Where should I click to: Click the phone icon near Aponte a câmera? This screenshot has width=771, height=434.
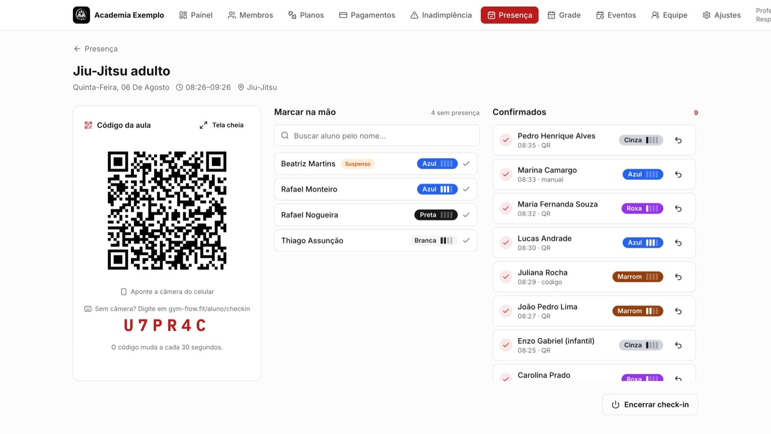(x=124, y=292)
